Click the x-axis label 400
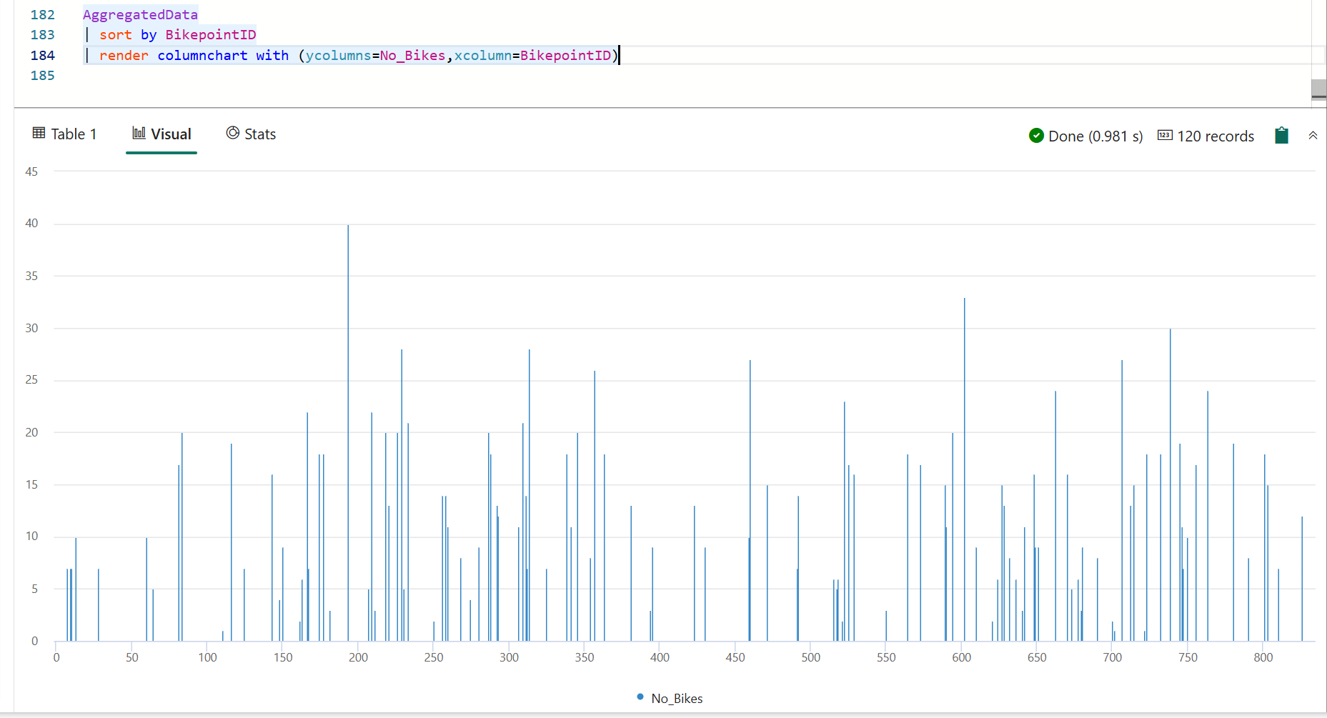The width and height of the screenshot is (1327, 718). pyautogui.click(x=660, y=657)
